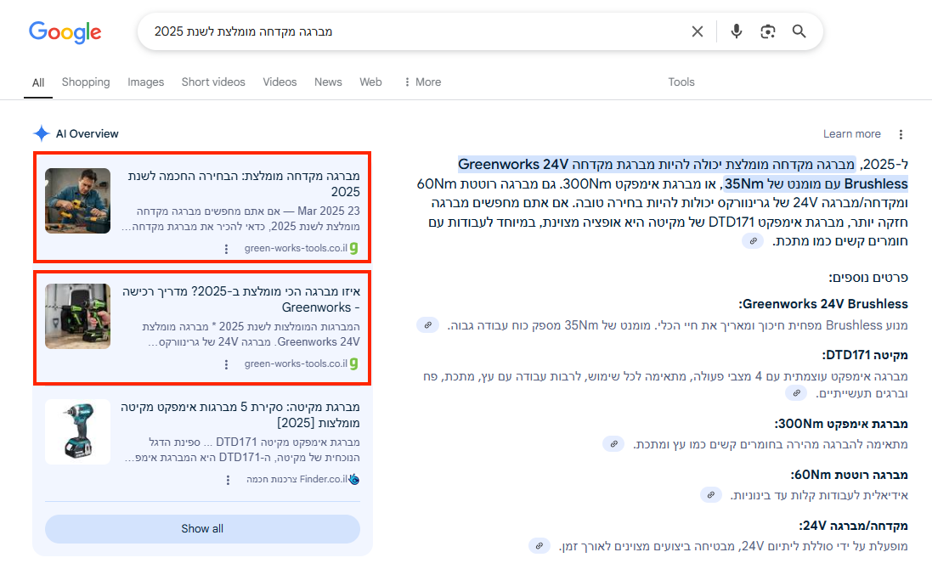Click the heading 'מברגה רוטטת 60Nm:'
This screenshot has height=569, width=932.
pyautogui.click(x=849, y=475)
